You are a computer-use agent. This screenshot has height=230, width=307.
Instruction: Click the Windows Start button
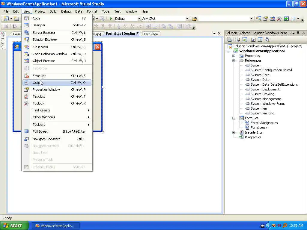coord(14,226)
